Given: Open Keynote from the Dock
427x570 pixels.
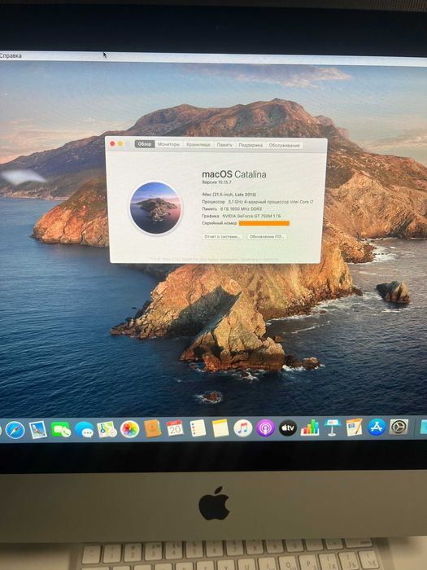Looking at the screenshot, I should coord(332,427).
